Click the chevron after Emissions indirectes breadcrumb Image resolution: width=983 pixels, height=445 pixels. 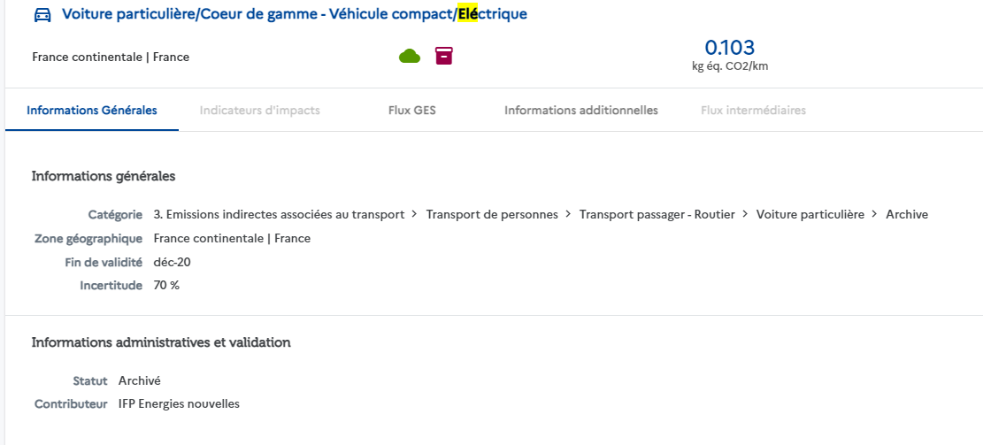coord(415,214)
